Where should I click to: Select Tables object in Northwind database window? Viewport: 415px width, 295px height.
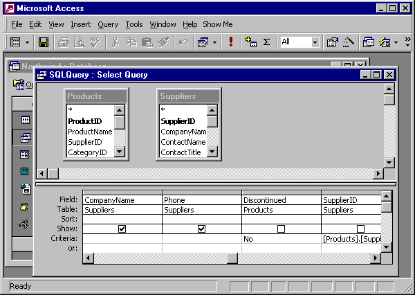26,120
